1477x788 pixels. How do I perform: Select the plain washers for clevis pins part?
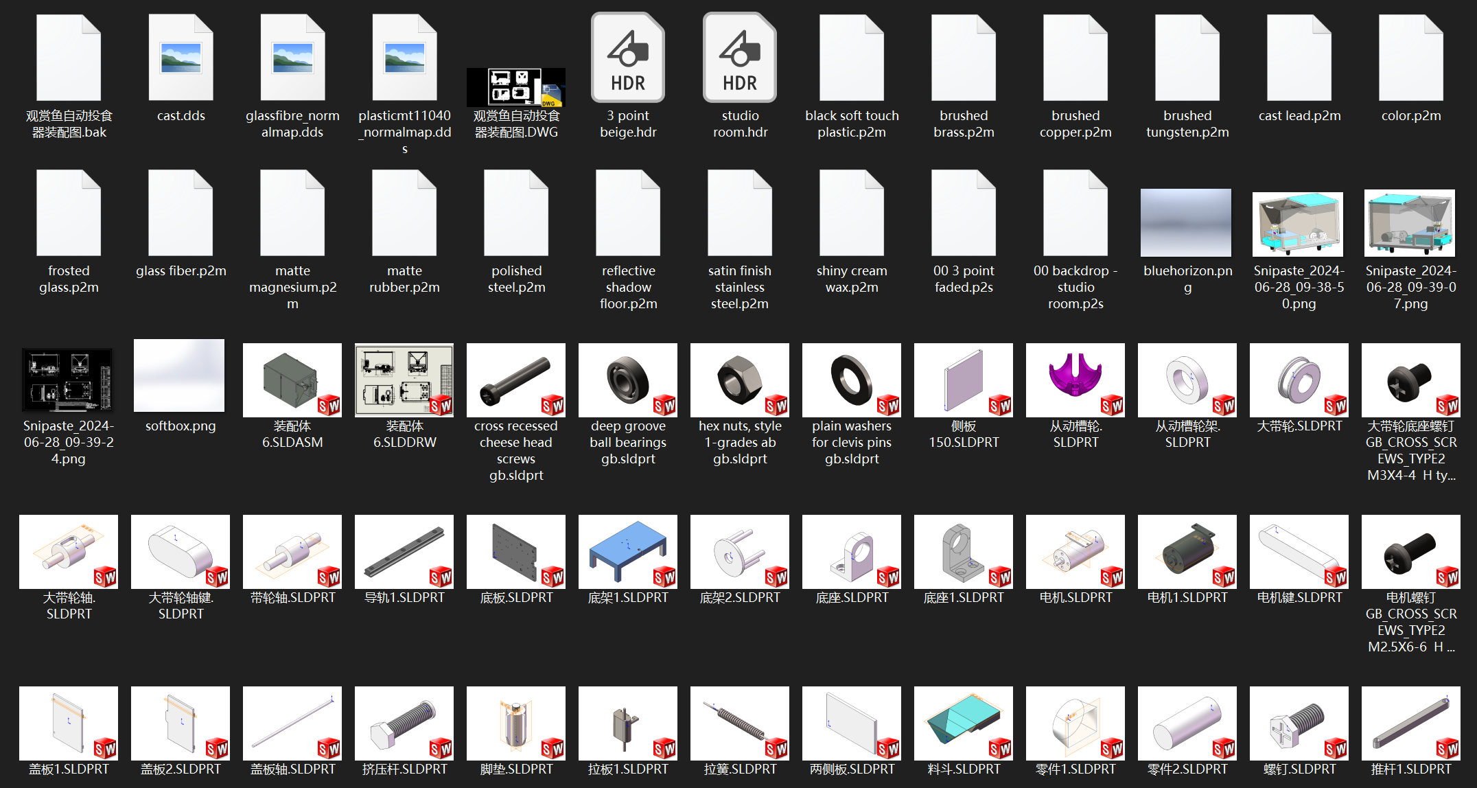click(x=851, y=380)
